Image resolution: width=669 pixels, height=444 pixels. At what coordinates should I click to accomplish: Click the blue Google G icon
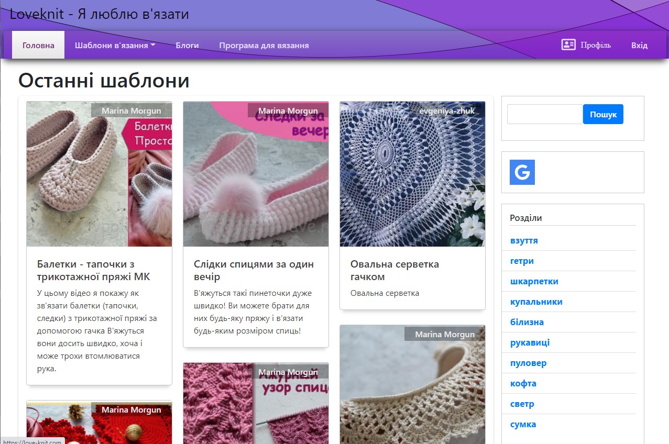point(522,172)
